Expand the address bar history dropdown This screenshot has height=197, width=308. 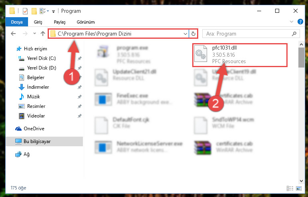[x=185, y=34]
